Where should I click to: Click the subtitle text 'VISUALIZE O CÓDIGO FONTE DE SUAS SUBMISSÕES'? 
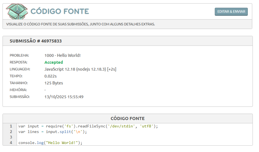click(x=47, y=24)
